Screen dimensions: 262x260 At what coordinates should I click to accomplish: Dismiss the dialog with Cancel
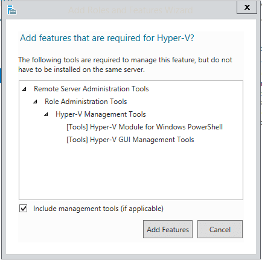pyautogui.click(x=220, y=229)
